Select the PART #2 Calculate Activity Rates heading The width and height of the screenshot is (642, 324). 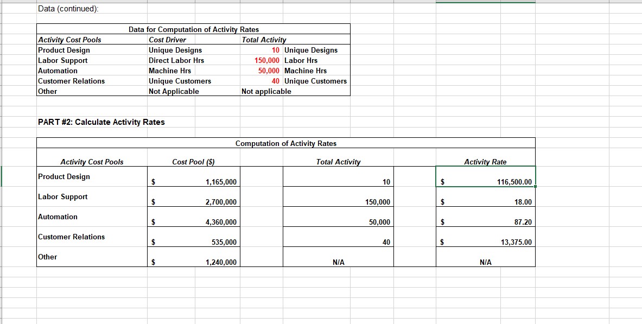tap(100, 122)
